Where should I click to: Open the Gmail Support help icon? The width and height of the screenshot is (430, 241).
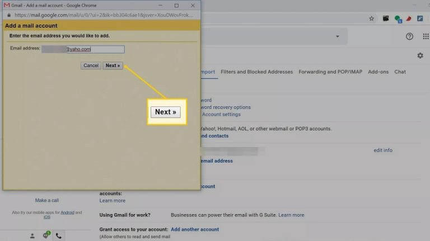409,36
